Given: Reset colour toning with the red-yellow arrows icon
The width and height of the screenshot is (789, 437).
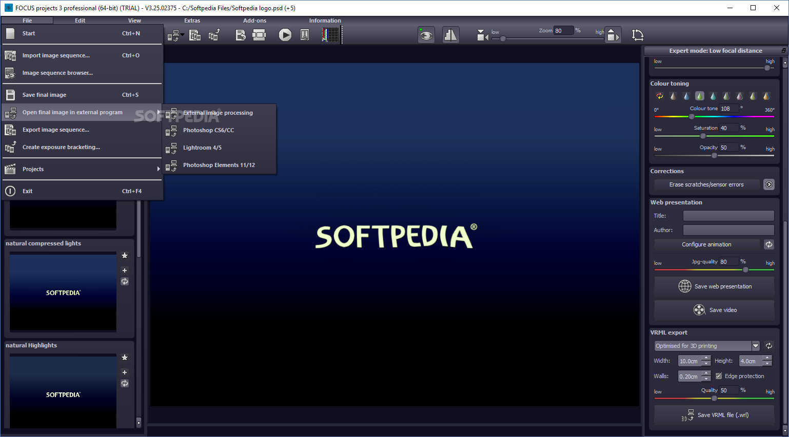Looking at the screenshot, I should 660,96.
